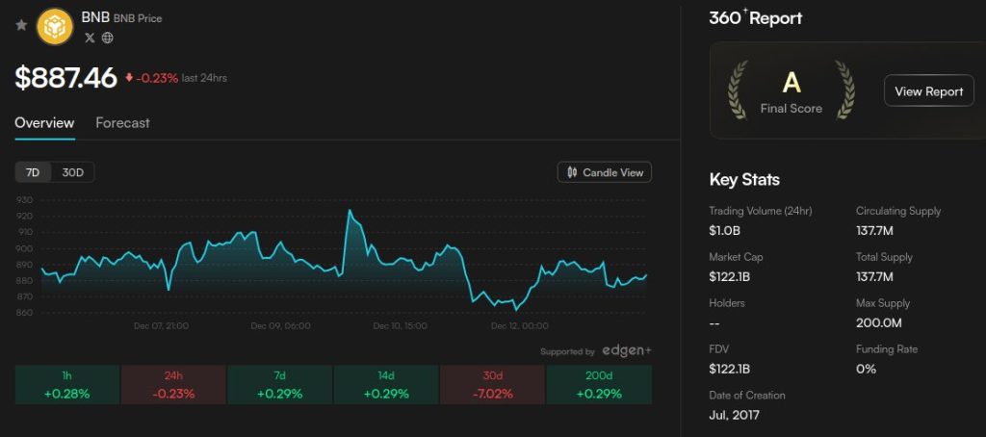Click the edgen+ logo below chart

point(627,350)
